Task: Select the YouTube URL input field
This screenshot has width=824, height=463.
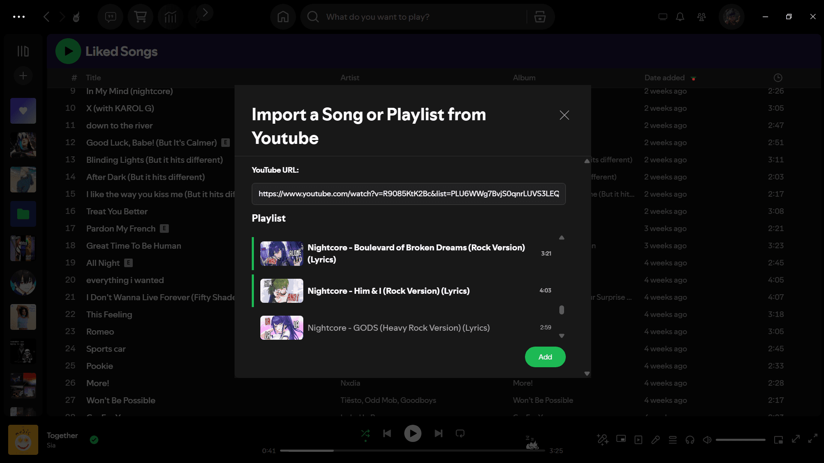Action: click(x=408, y=194)
